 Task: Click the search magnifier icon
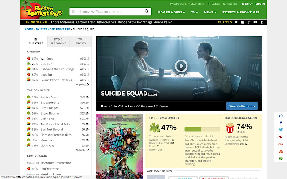pyautogui.click(x=147, y=11)
